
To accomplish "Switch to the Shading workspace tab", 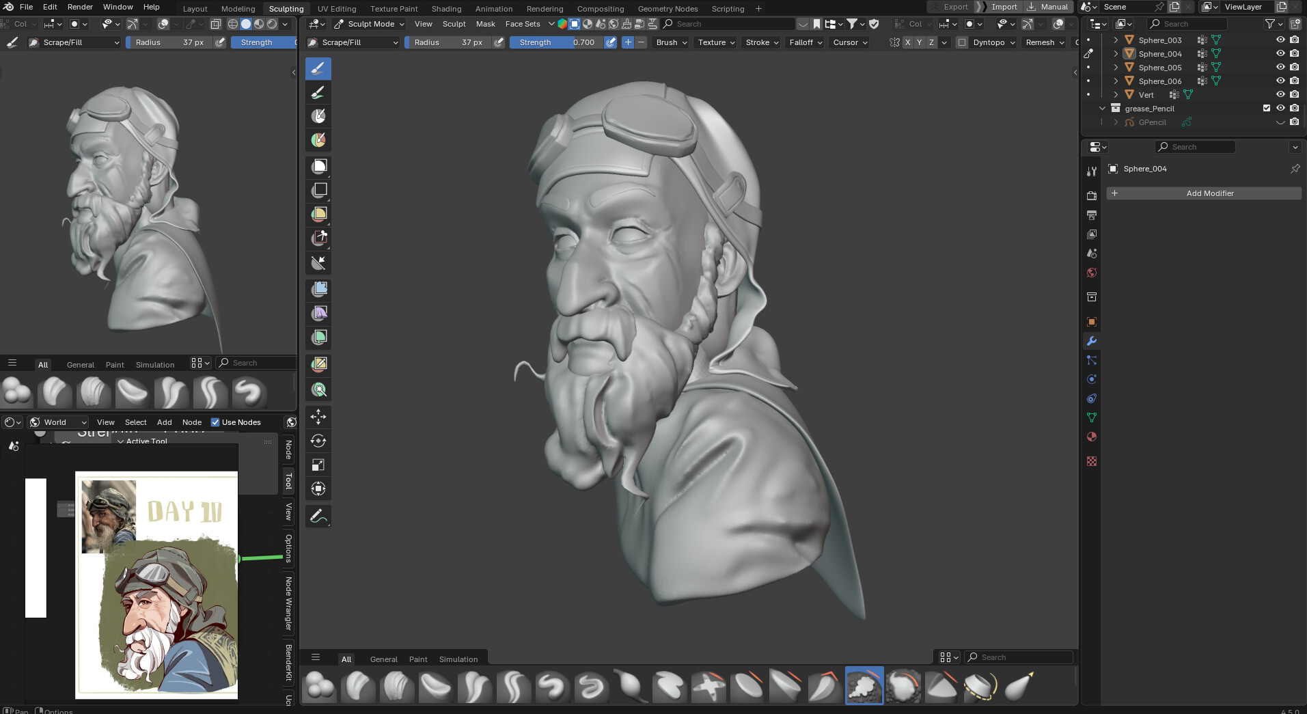I will tap(446, 8).
